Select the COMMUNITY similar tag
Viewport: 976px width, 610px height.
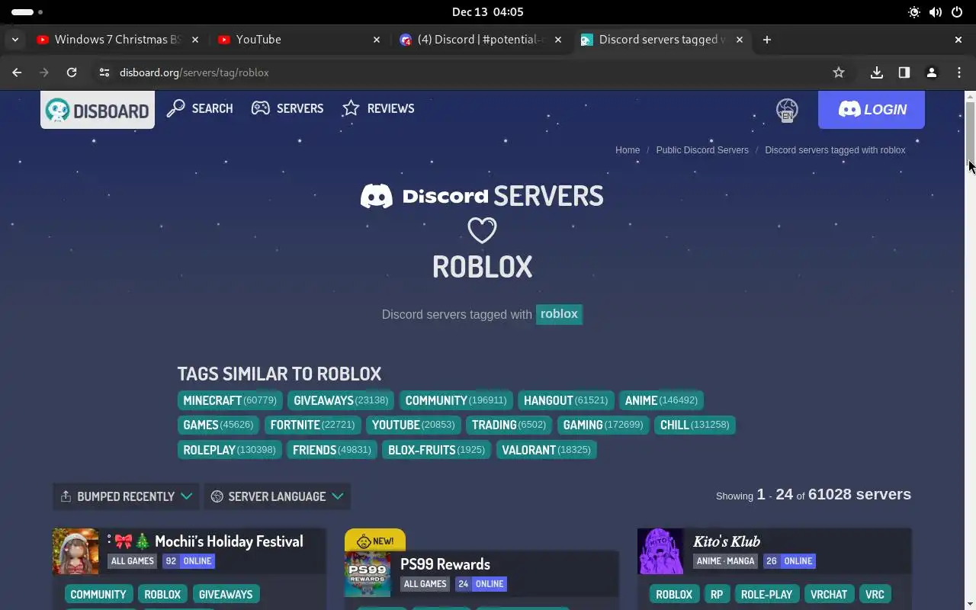pos(456,400)
